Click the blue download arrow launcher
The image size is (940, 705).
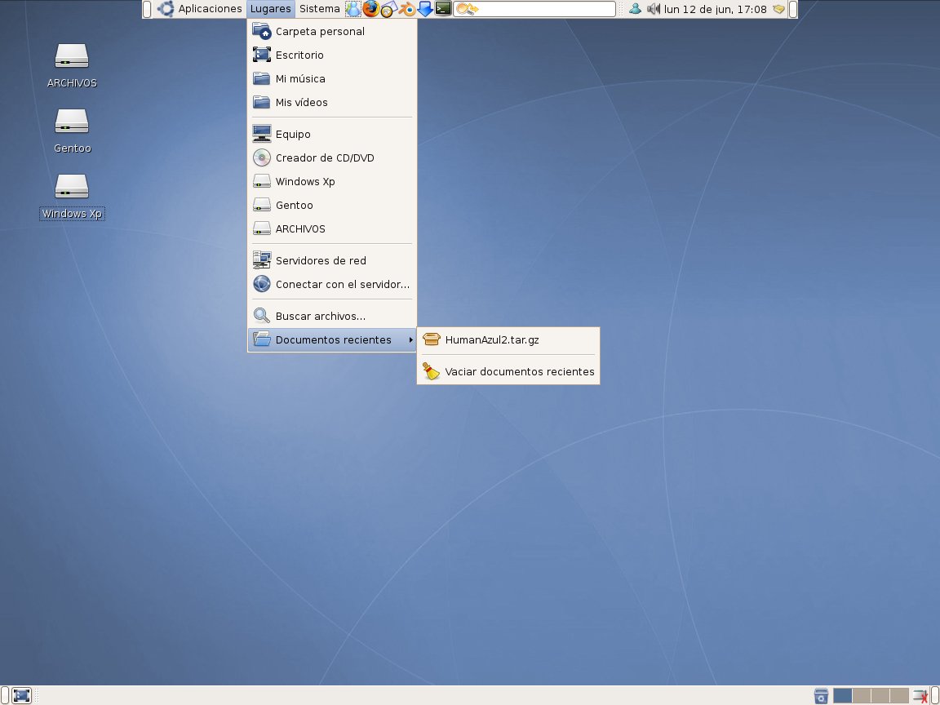tap(425, 9)
